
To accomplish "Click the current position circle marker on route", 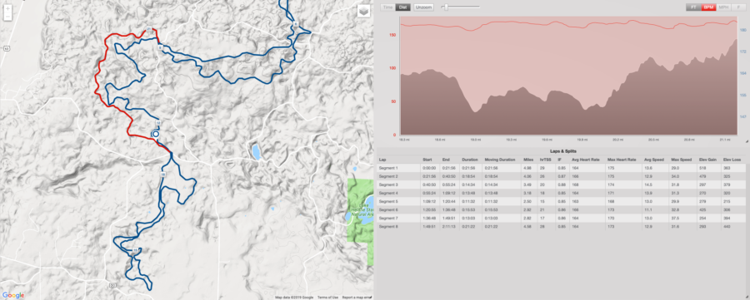I will [156, 135].
